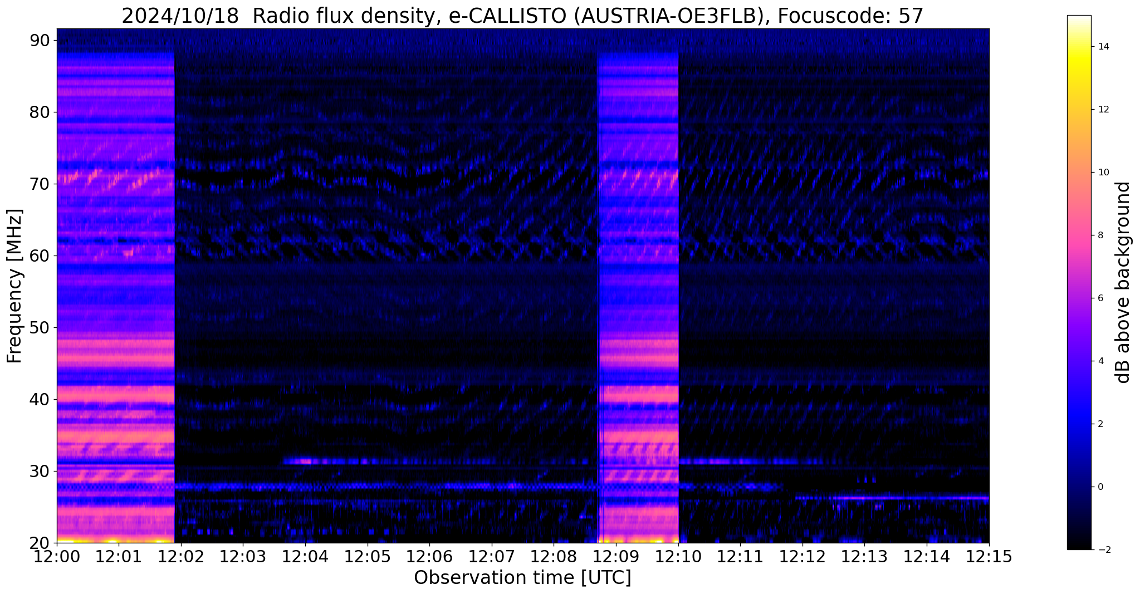This screenshot has height=594, width=1140.
Task: Click the colorbar tick label 8
Action: tap(1100, 235)
